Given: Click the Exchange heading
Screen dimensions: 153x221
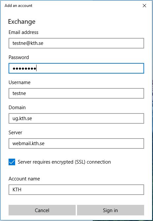Looking at the screenshot, I should pyautogui.click(x=22, y=22).
